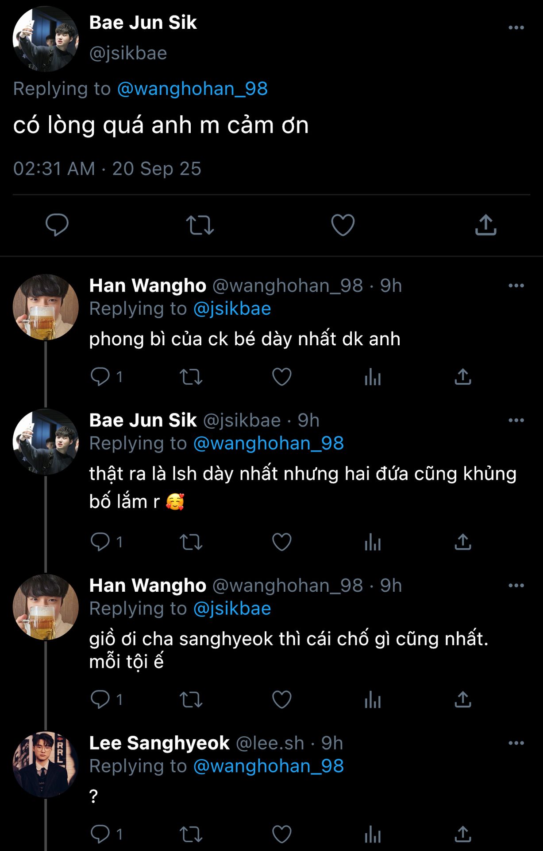Retweet Lee Sanghyeok's '?' reply
The height and width of the screenshot is (851, 543).
coord(191,835)
